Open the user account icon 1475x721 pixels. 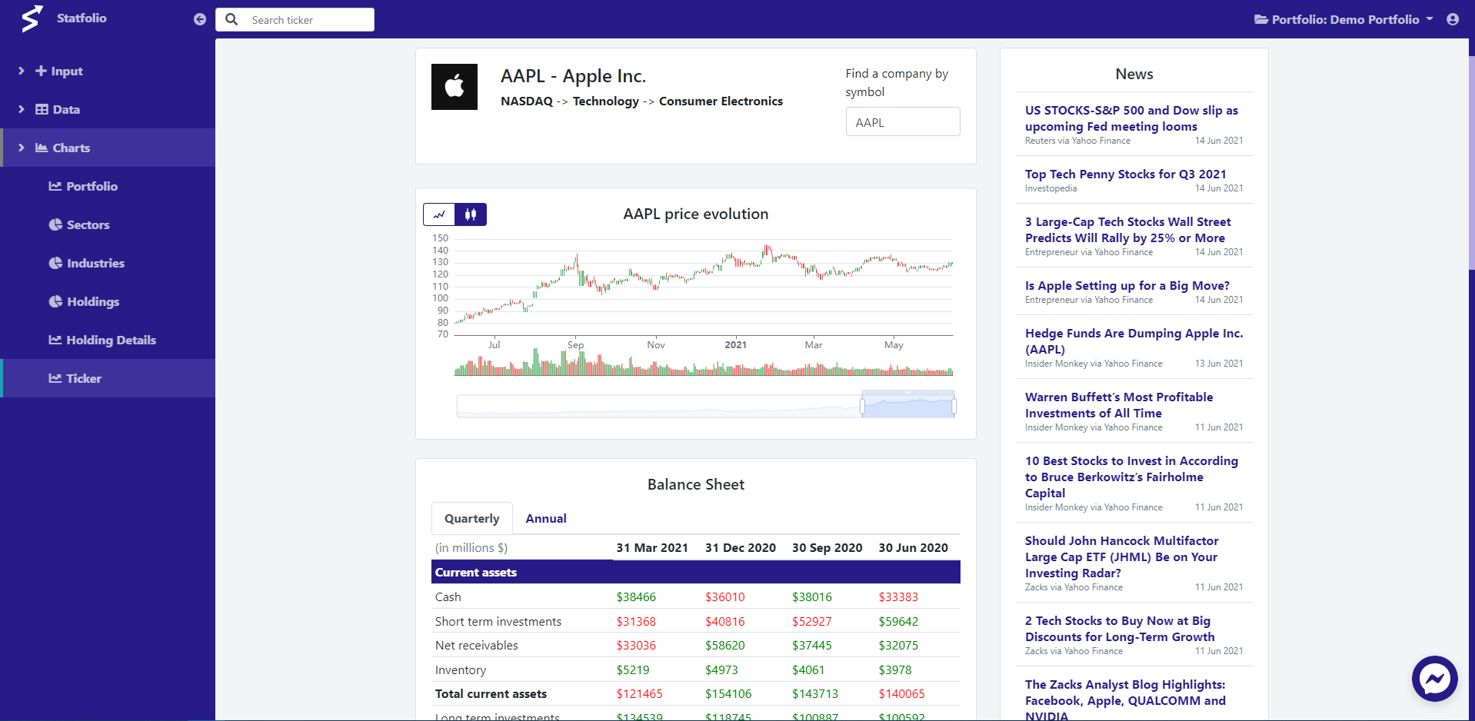click(1453, 19)
